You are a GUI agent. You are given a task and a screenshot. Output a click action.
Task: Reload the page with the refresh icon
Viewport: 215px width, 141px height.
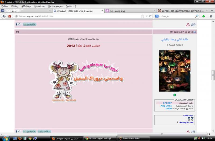150,16
